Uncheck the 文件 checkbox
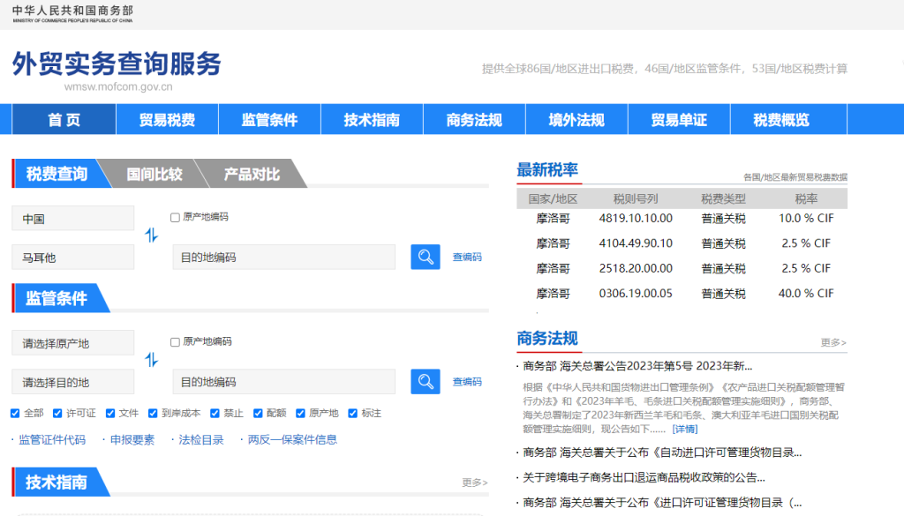Screen dimensions: 904x516 click(110, 413)
